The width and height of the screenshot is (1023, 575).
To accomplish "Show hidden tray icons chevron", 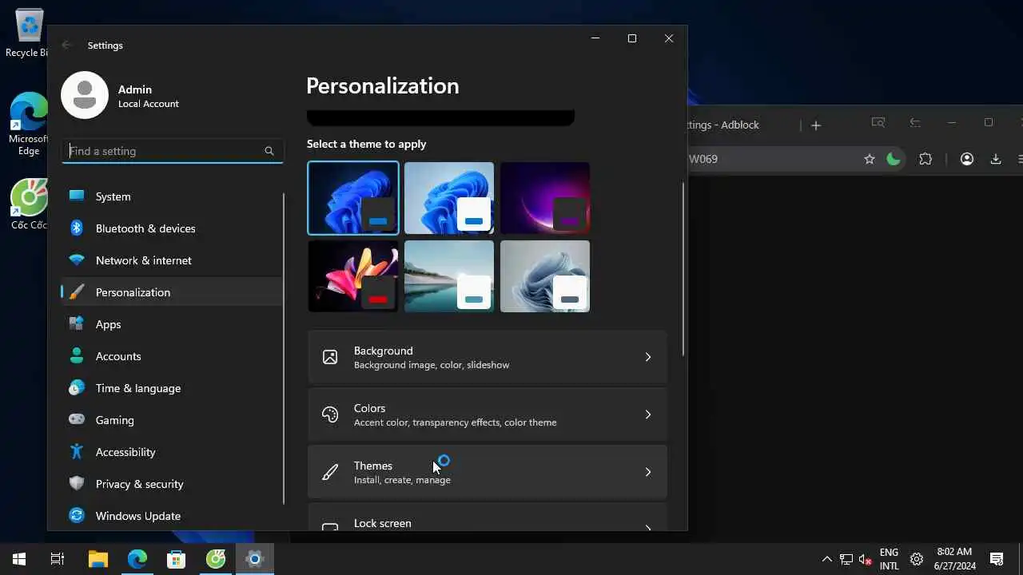I will (x=827, y=559).
